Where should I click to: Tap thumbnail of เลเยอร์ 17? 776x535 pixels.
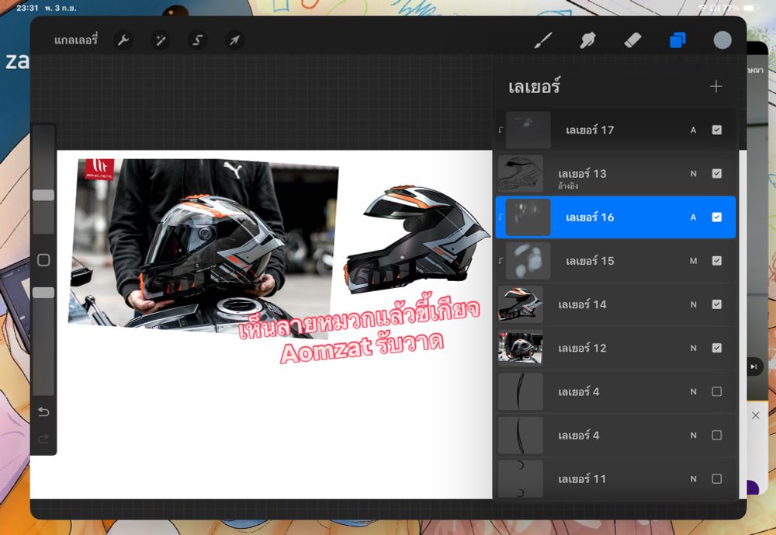pyautogui.click(x=528, y=130)
